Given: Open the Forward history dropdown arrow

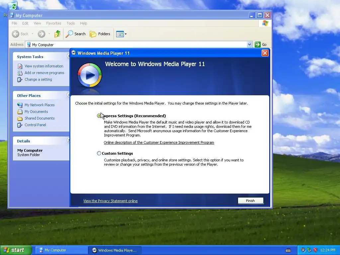Looking at the screenshot, I should [49, 34].
